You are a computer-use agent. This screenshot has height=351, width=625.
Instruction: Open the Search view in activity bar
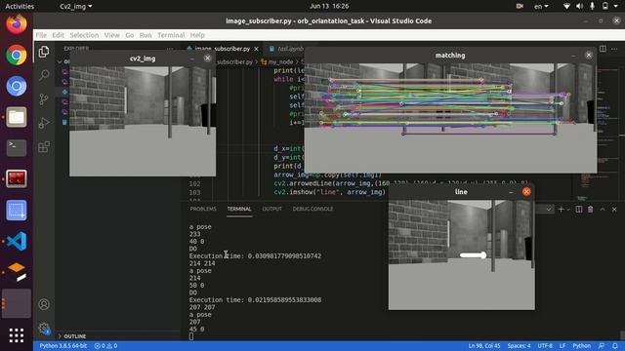(44, 75)
